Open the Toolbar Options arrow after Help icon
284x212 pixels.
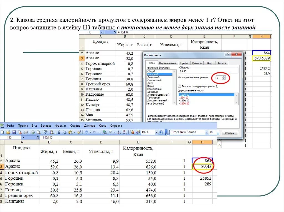[x=166, y=133]
